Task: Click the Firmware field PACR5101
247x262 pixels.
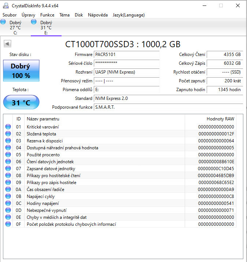Action: click(x=127, y=55)
